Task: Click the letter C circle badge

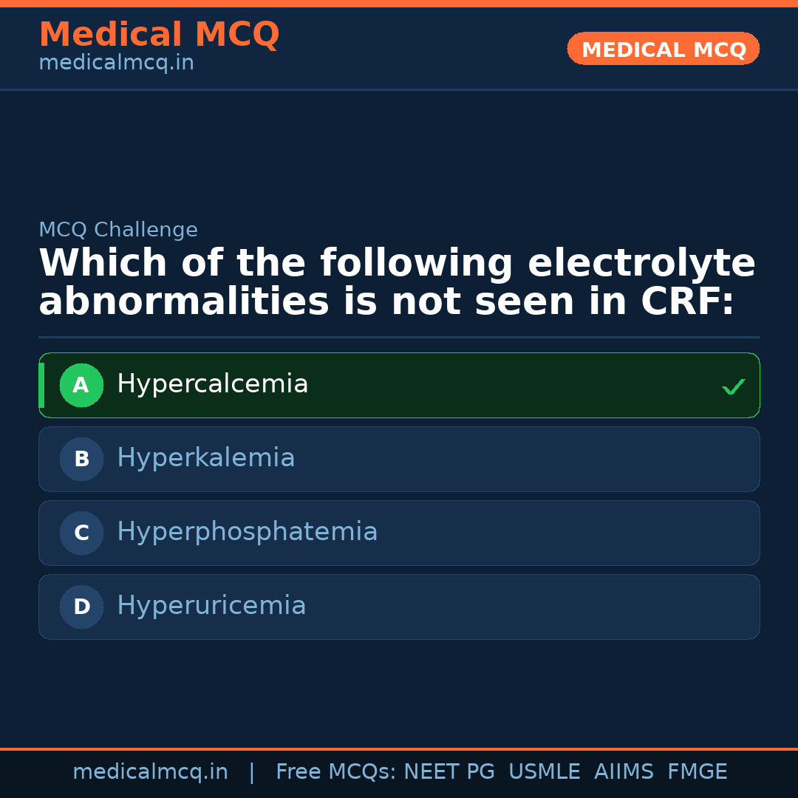Action: tap(81, 533)
